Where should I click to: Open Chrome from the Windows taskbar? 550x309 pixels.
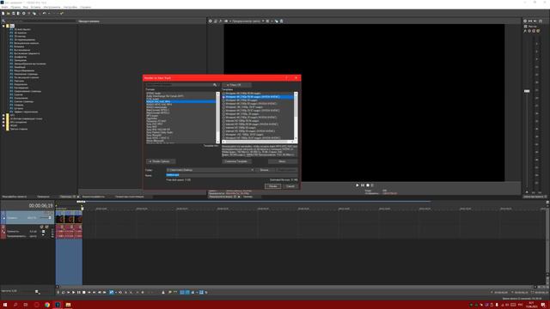tap(47, 305)
